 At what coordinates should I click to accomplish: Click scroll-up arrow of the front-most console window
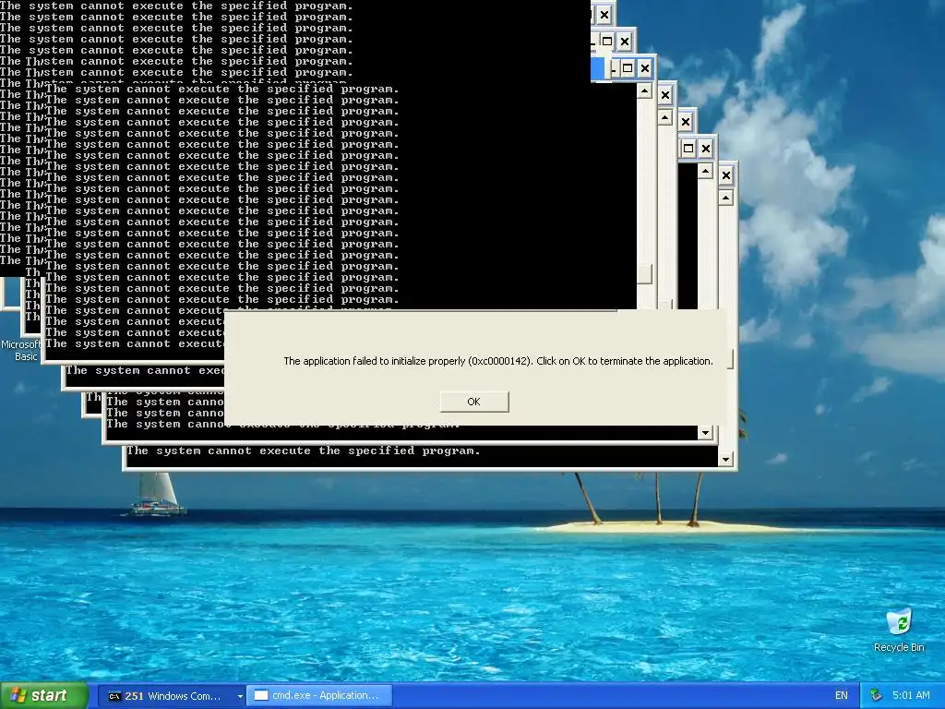click(x=726, y=198)
